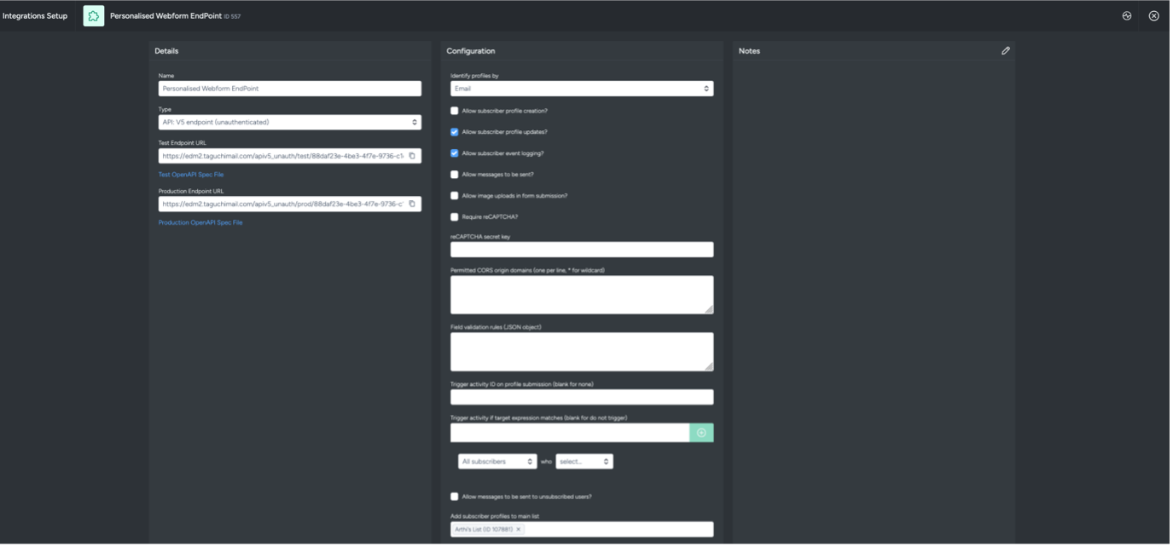Open the 'select...' condition dropdown
The height and width of the screenshot is (546, 1173).
[x=584, y=462]
